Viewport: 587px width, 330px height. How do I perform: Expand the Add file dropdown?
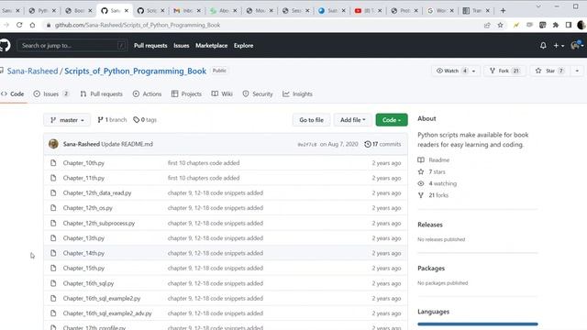tap(352, 120)
